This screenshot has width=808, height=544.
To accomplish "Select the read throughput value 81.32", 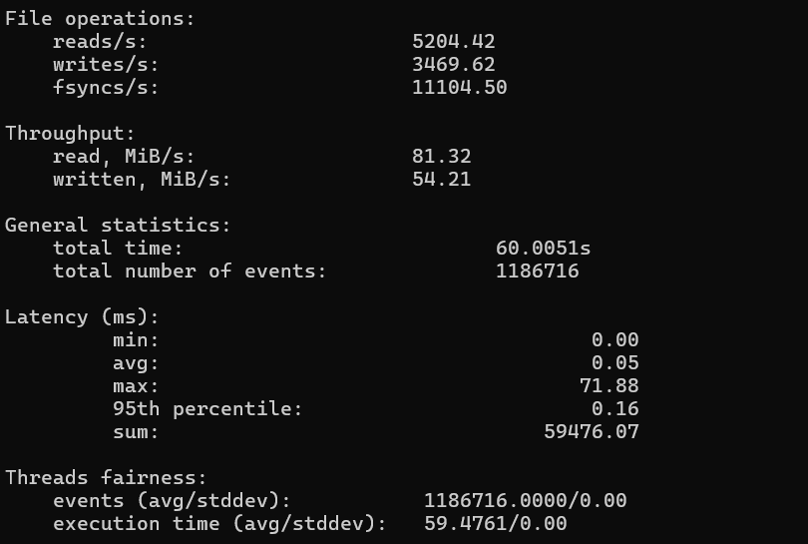I will [442, 157].
